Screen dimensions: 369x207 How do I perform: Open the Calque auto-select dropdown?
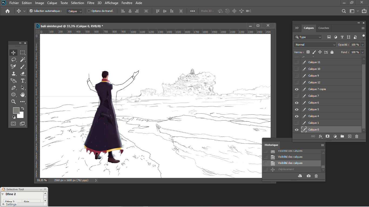75,11
